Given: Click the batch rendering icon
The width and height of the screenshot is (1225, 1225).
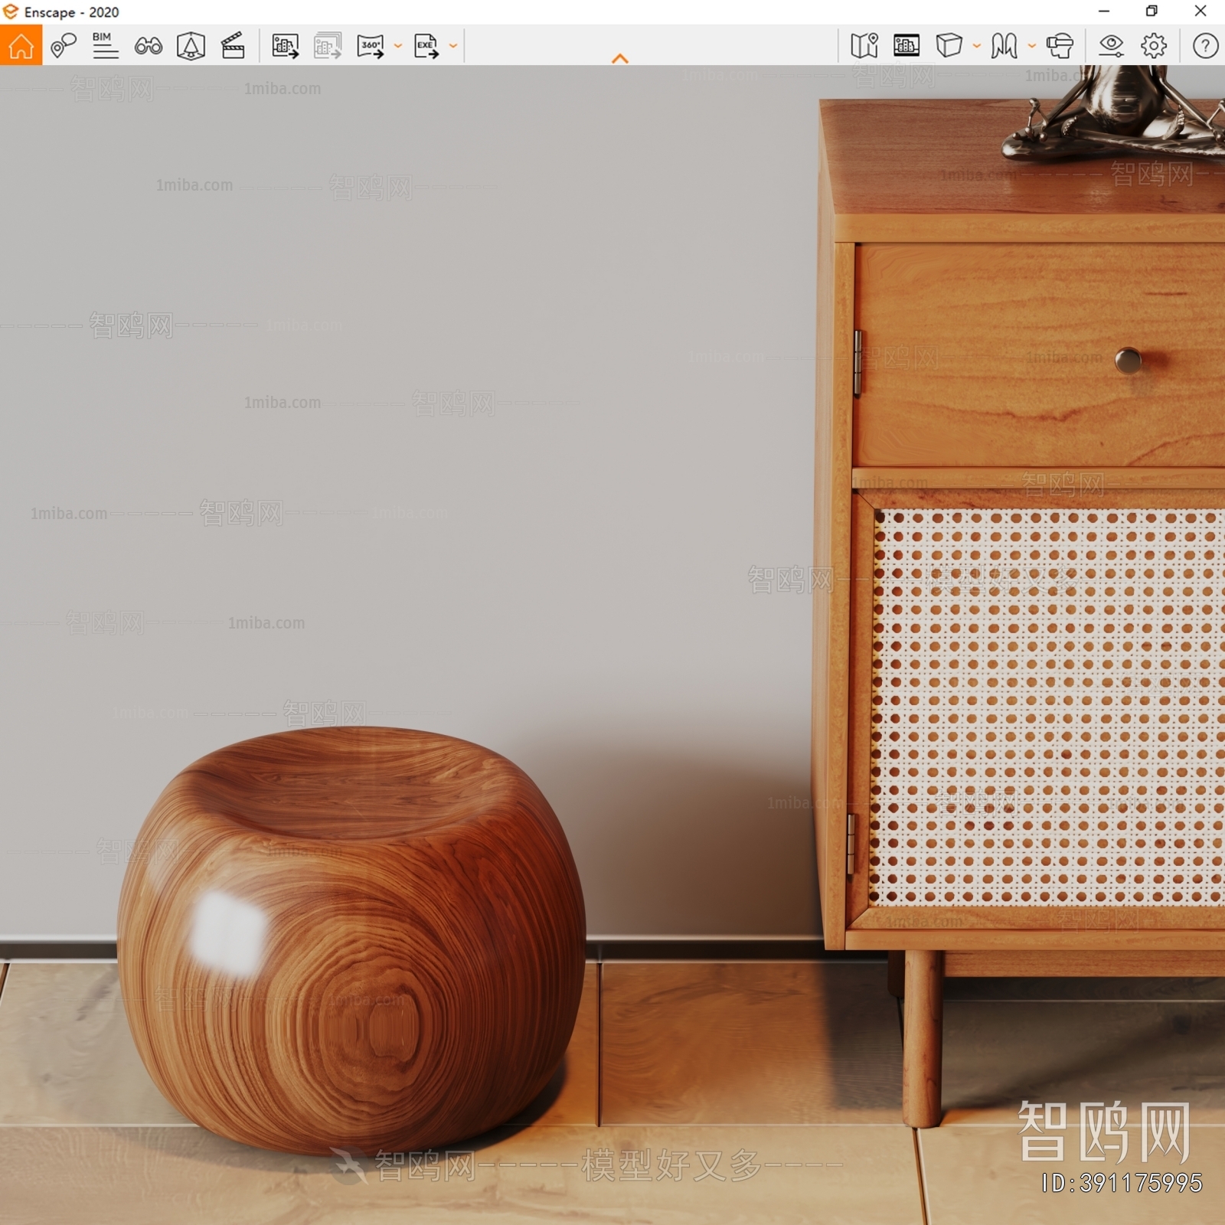Looking at the screenshot, I should (x=328, y=46).
